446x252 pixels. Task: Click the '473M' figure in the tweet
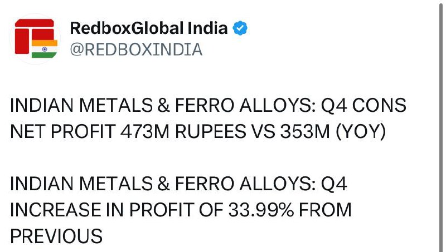[x=145, y=131]
